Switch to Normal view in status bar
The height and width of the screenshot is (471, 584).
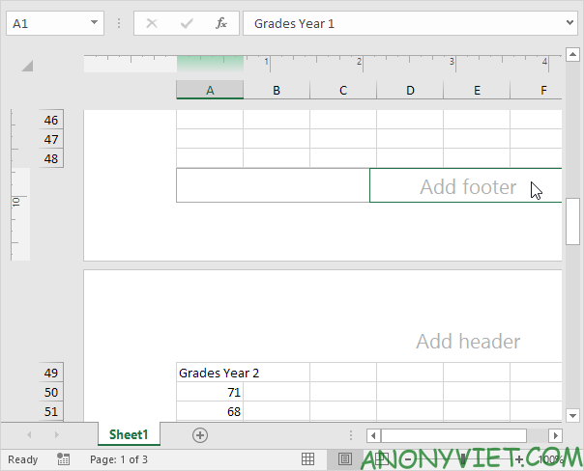[x=308, y=459]
